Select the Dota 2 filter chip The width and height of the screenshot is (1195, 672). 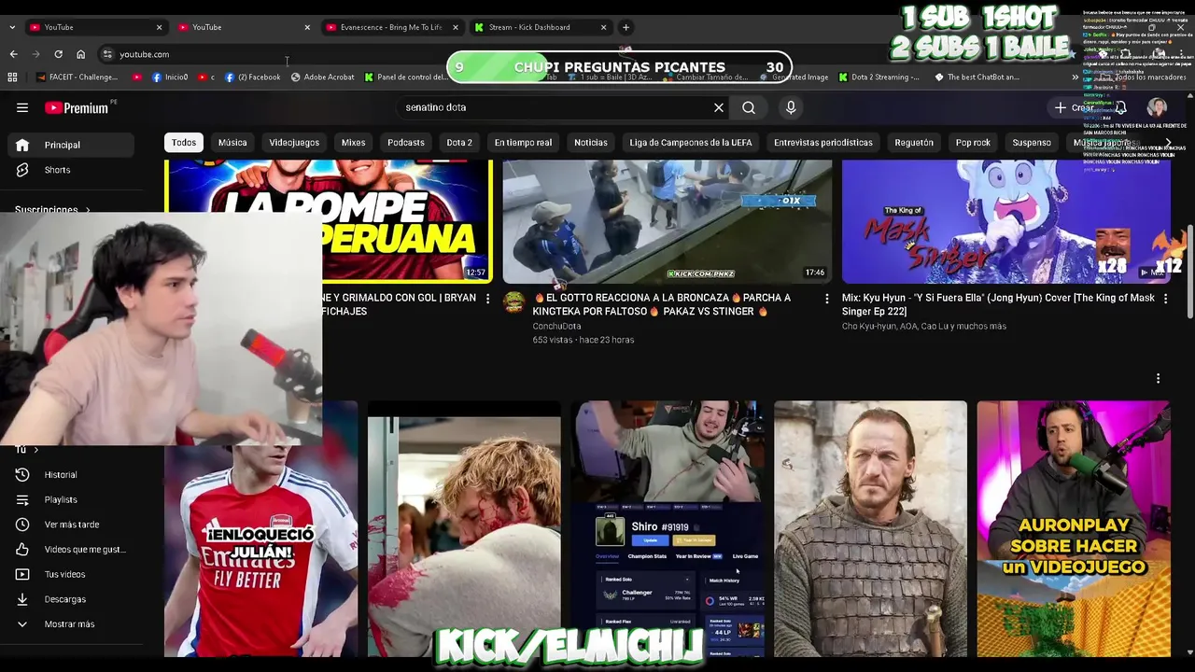(x=459, y=143)
